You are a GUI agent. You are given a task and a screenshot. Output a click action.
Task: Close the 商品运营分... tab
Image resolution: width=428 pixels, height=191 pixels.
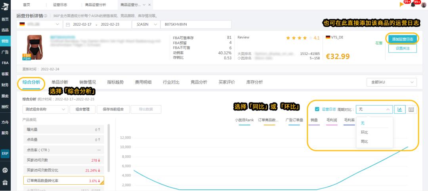click(x=149, y=5)
